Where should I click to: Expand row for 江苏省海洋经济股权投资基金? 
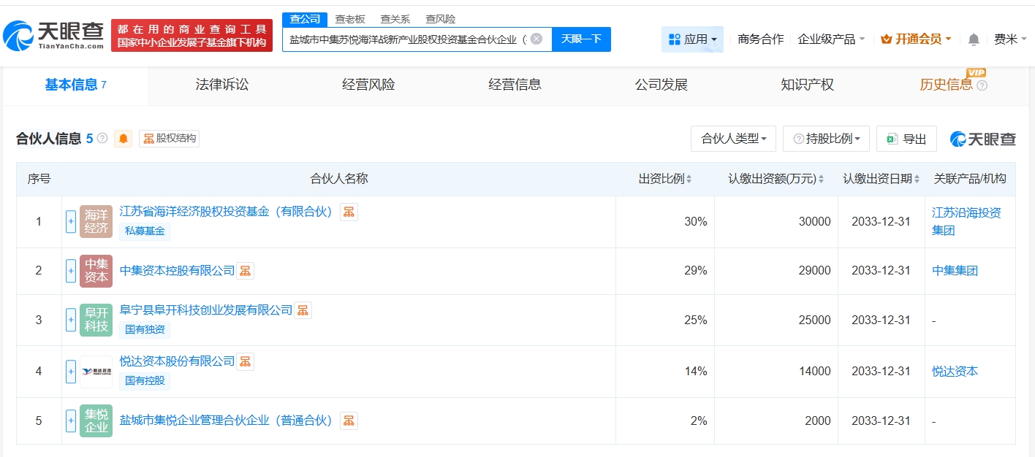(71, 221)
